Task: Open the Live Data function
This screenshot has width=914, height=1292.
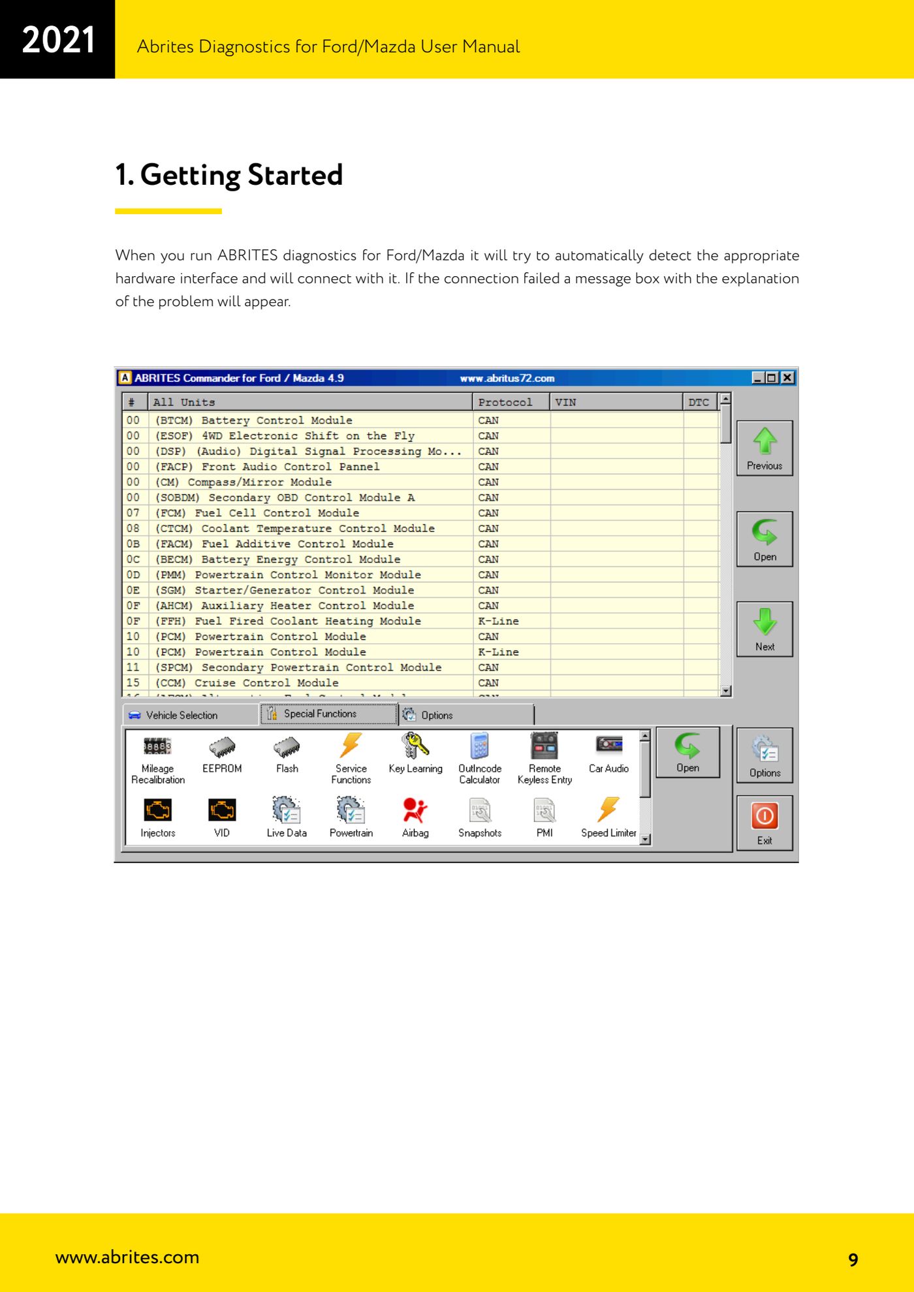Action: [287, 817]
